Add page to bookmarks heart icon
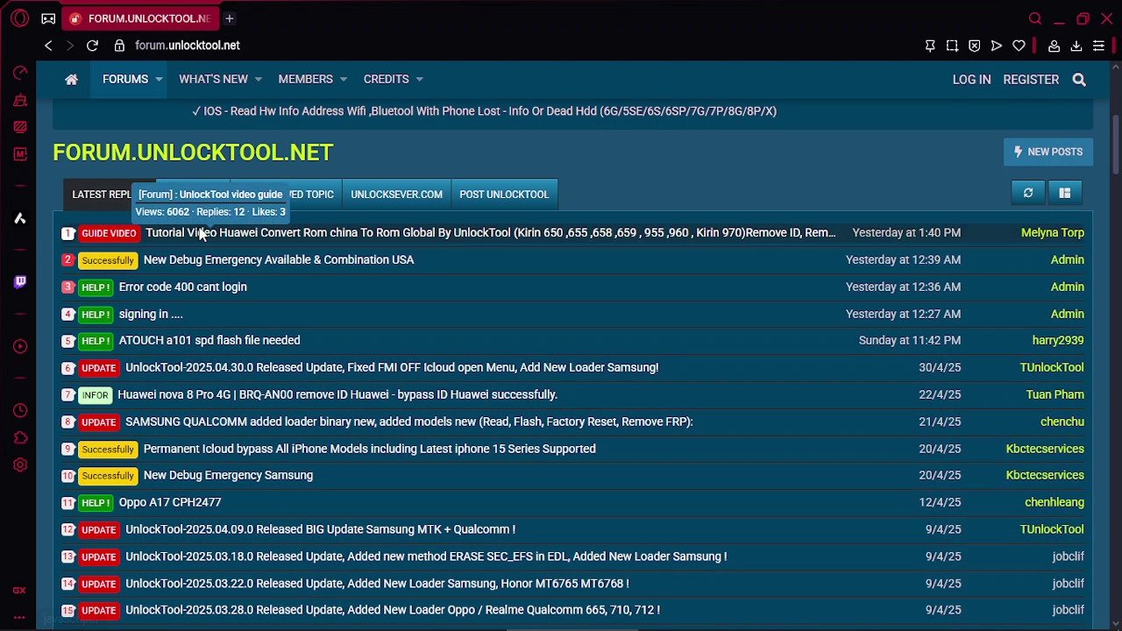1122x631 pixels. 1018,46
